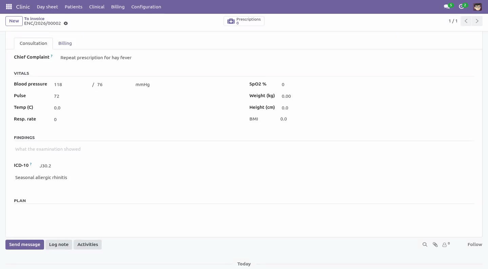The height and width of the screenshot is (269, 488).
Task: Click the Send message button
Action: point(25,244)
